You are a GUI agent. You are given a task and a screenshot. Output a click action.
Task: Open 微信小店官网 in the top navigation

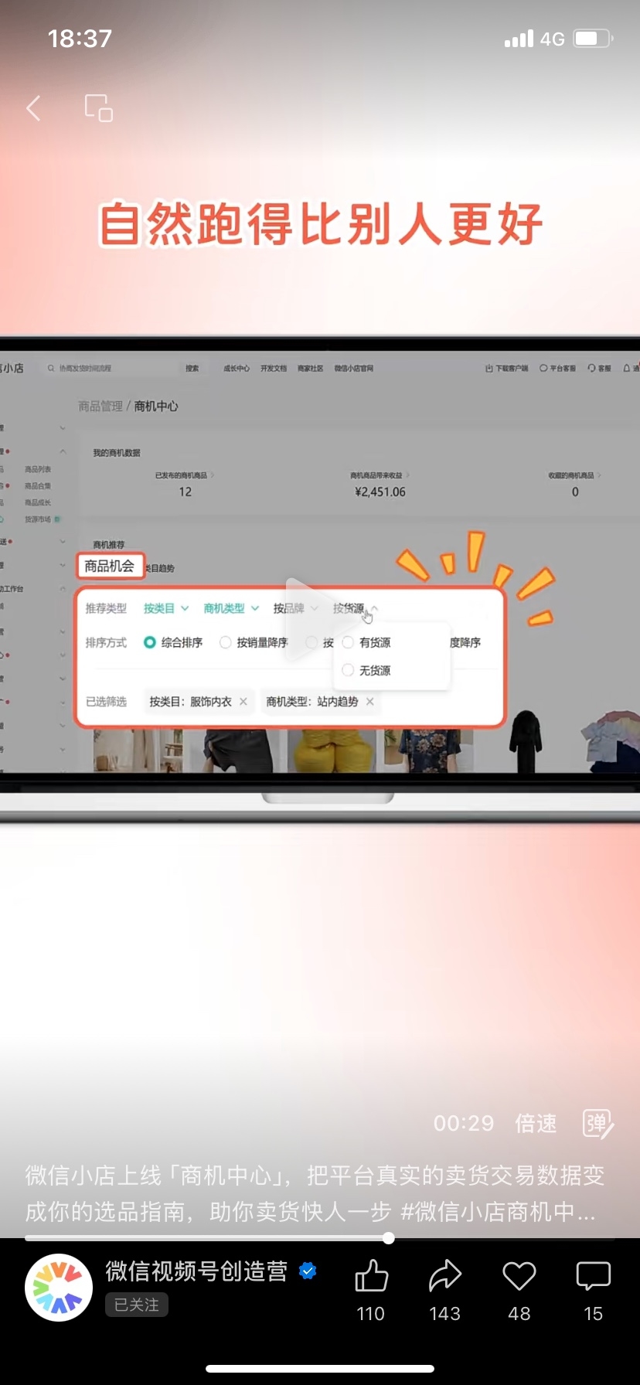click(x=354, y=369)
